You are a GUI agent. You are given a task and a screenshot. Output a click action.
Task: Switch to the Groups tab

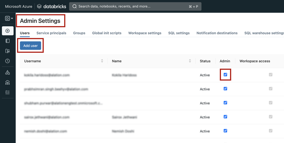click(x=79, y=33)
